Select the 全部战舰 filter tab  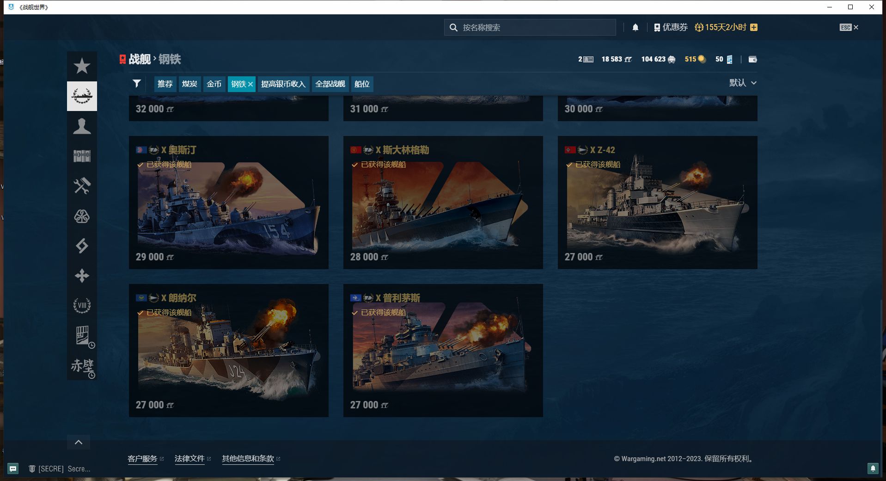coord(330,84)
